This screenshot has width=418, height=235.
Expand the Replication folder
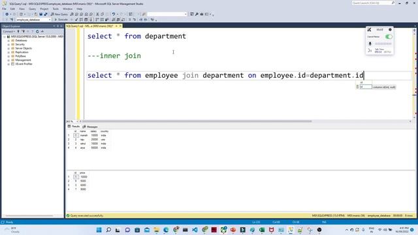(8, 52)
